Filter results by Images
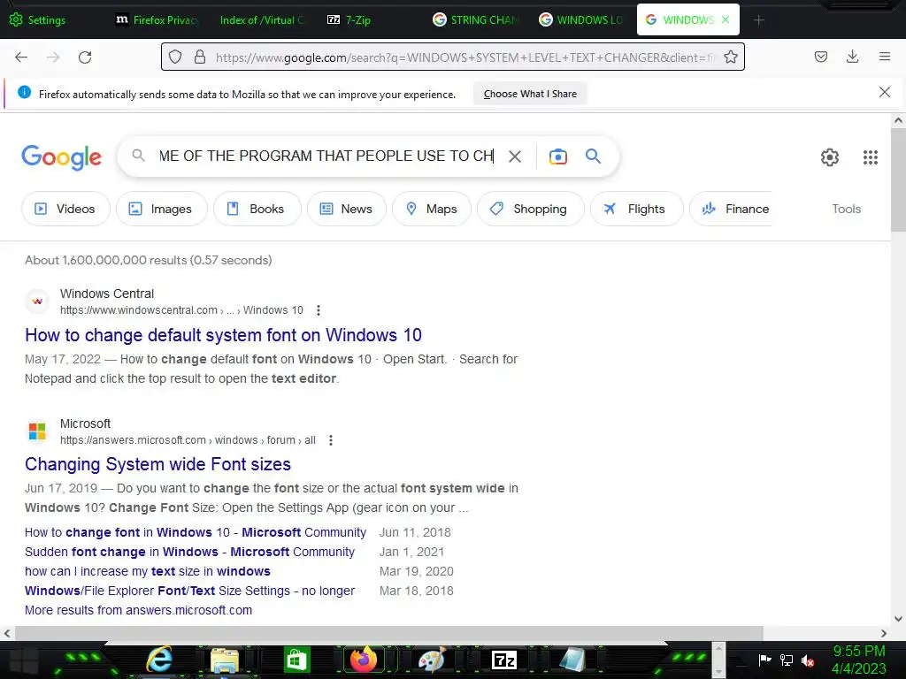The width and height of the screenshot is (906, 679). [x=161, y=209]
